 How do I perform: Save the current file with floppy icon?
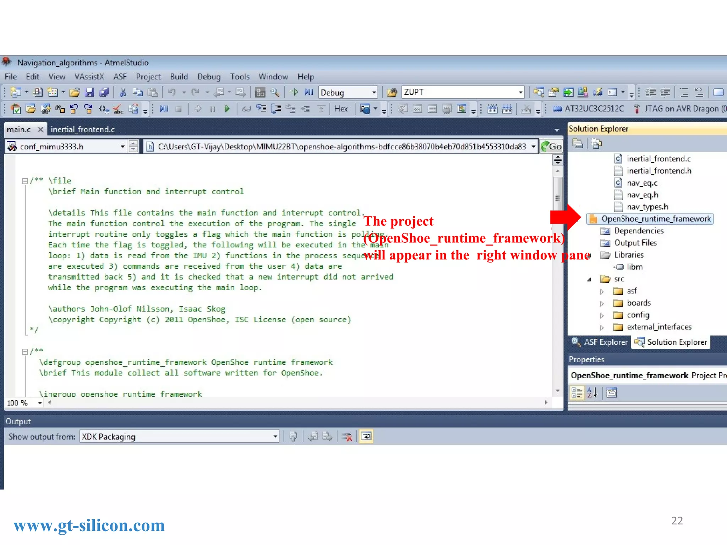[x=89, y=93]
